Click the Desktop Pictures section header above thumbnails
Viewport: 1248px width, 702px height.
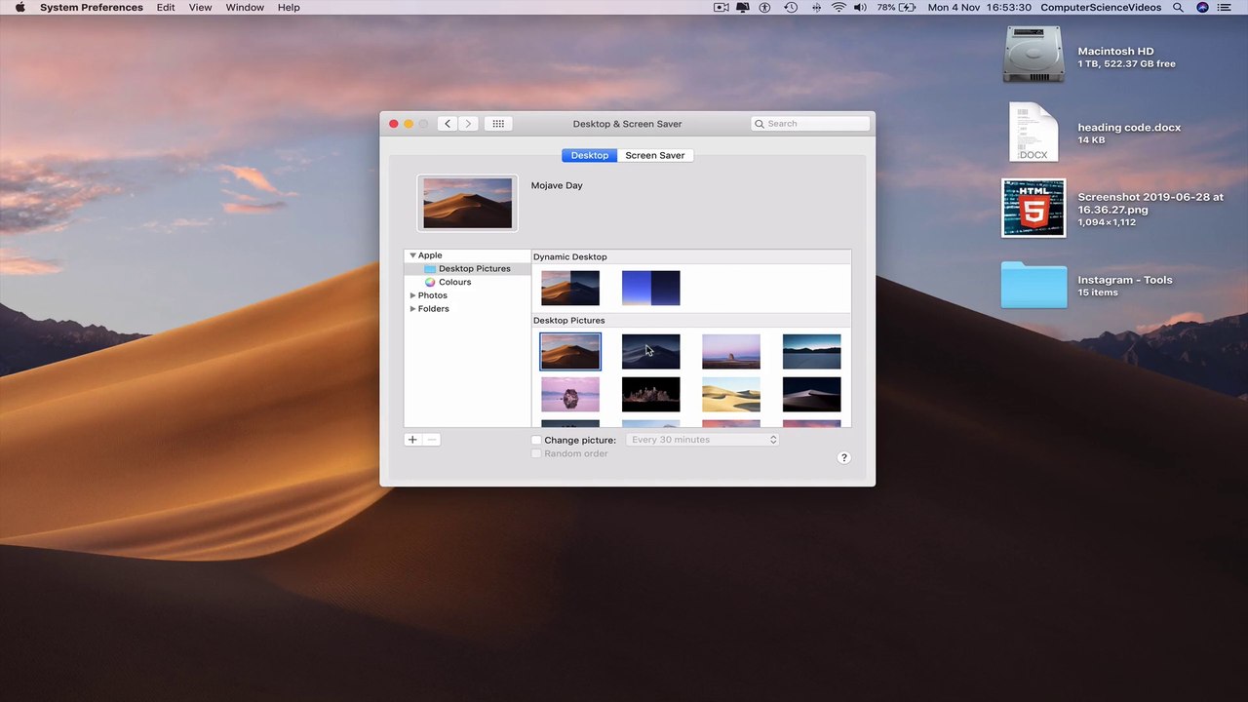point(569,321)
